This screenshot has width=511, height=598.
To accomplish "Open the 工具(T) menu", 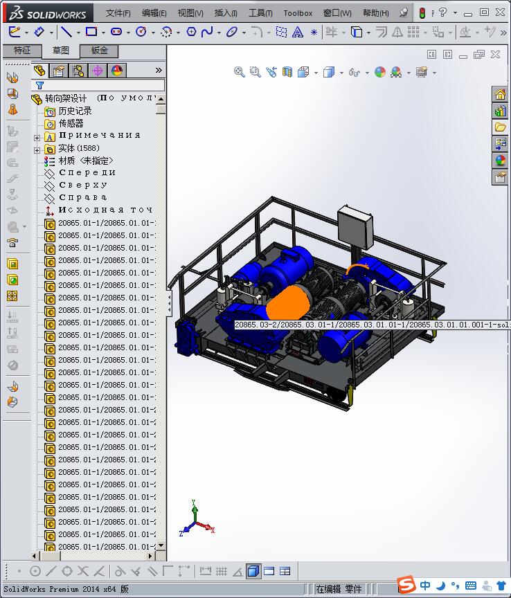I will click(x=260, y=13).
